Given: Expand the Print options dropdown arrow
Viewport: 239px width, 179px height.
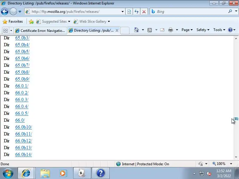Looking at the screenshot, I should coord(177,30).
